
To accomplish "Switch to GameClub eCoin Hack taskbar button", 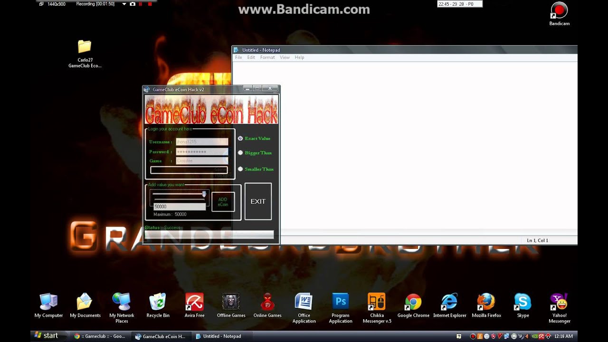I will pos(161,336).
